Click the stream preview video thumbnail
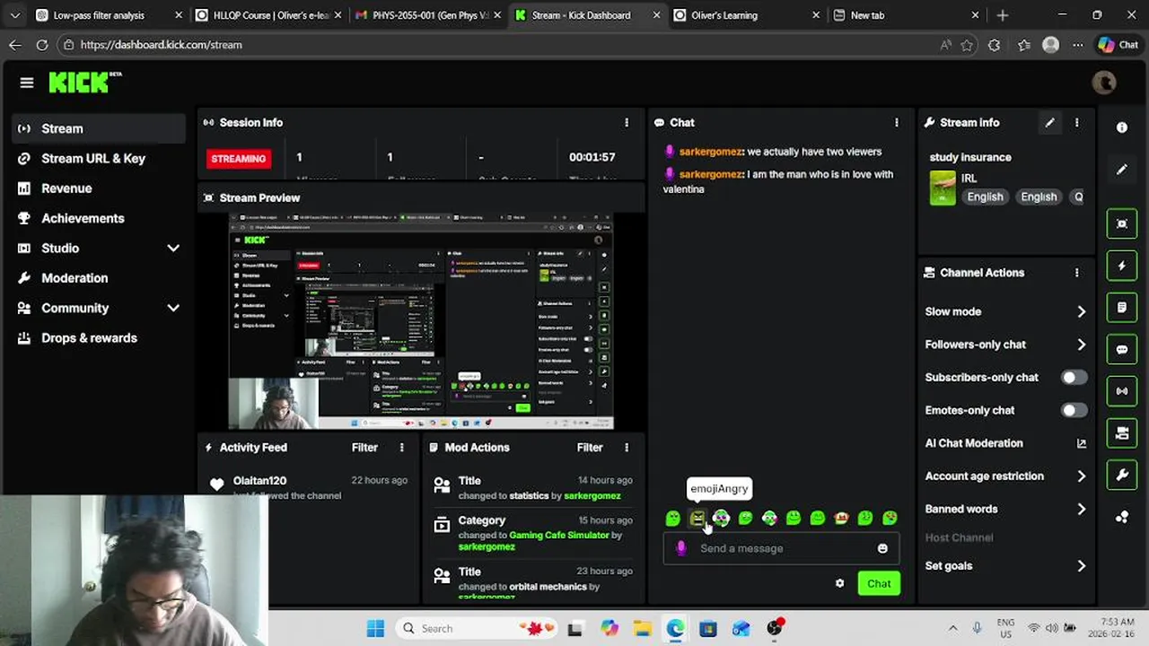The width and height of the screenshot is (1149, 646). tap(421, 320)
